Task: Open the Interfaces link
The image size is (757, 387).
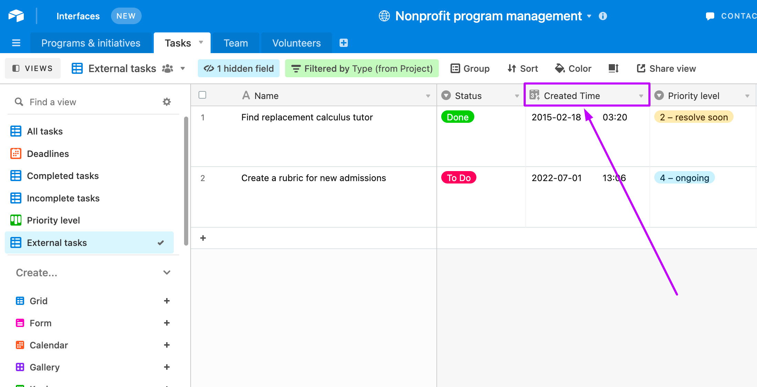Action: pyautogui.click(x=78, y=16)
